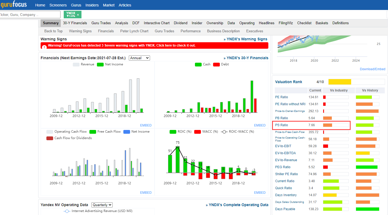Click the ticker search input field
Screen dimensions: 388x215
pyautogui.click(x=30, y=15)
